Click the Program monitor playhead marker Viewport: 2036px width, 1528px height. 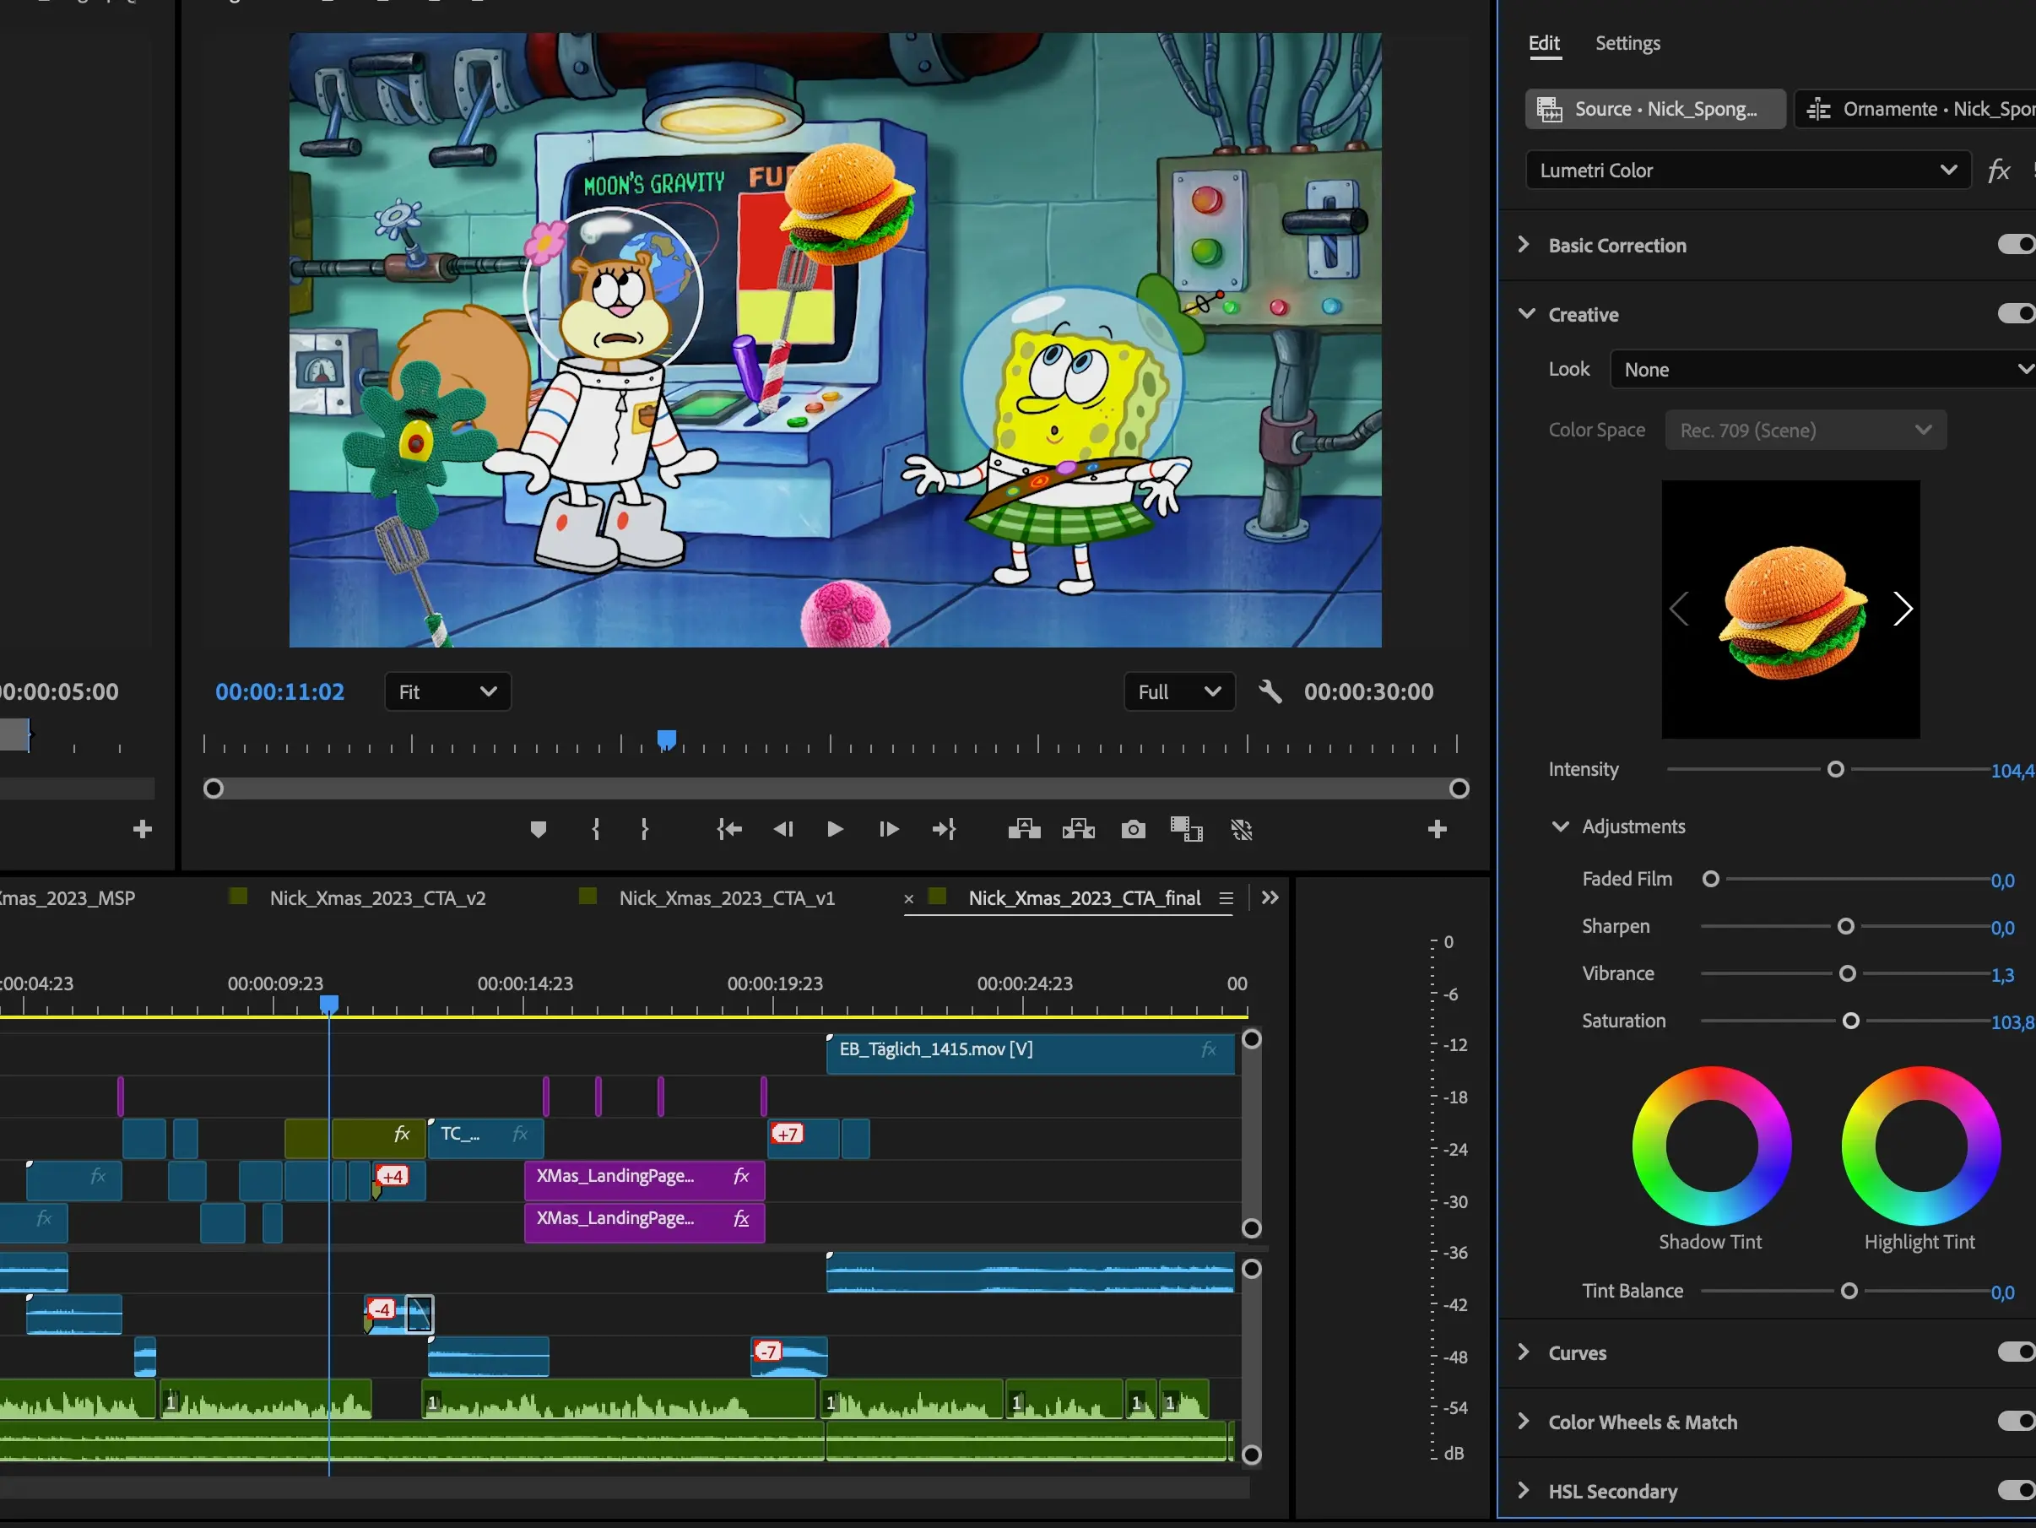(666, 740)
